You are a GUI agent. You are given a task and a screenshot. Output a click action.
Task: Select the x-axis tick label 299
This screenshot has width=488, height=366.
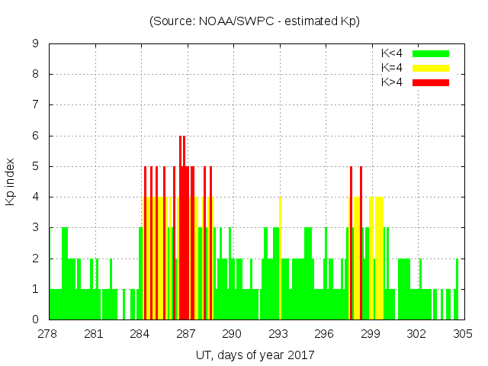point(371,334)
